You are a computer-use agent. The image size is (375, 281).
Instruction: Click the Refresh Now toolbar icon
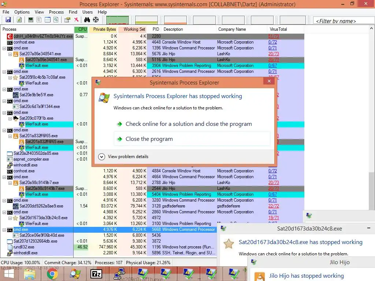pyautogui.click(x=19, y=20)
